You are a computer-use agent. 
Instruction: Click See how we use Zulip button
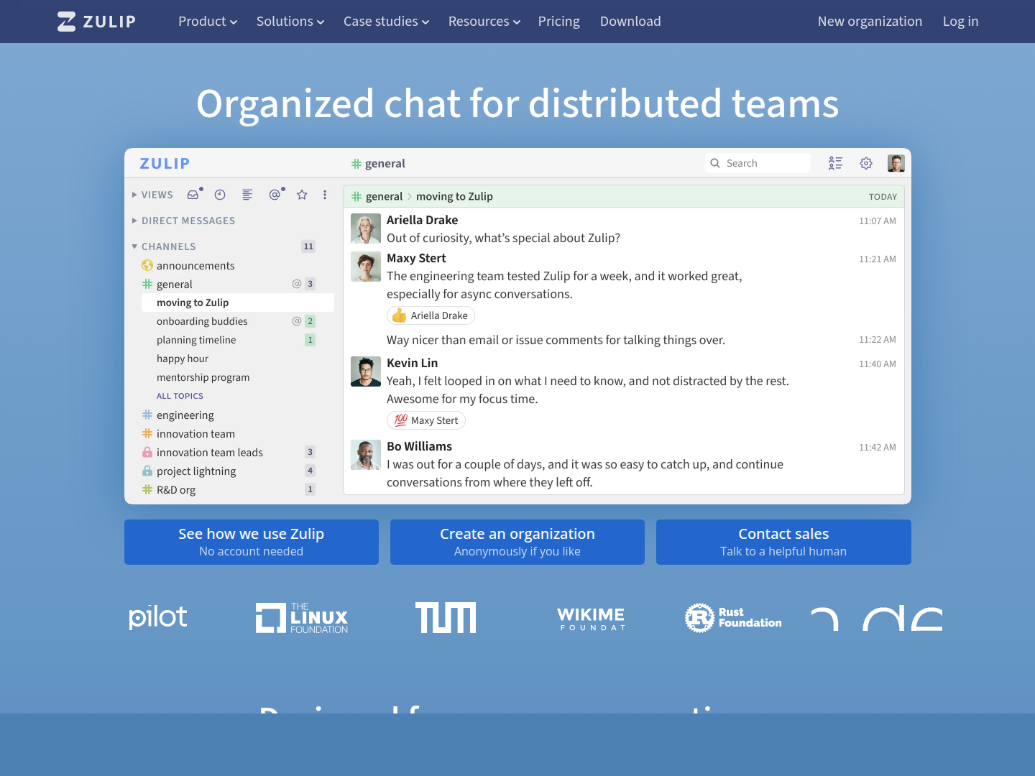[252, 542]
